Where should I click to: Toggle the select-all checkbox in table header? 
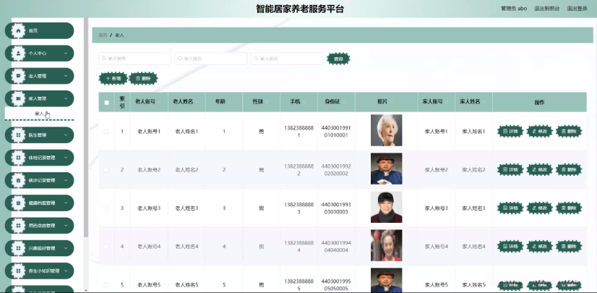106,102
